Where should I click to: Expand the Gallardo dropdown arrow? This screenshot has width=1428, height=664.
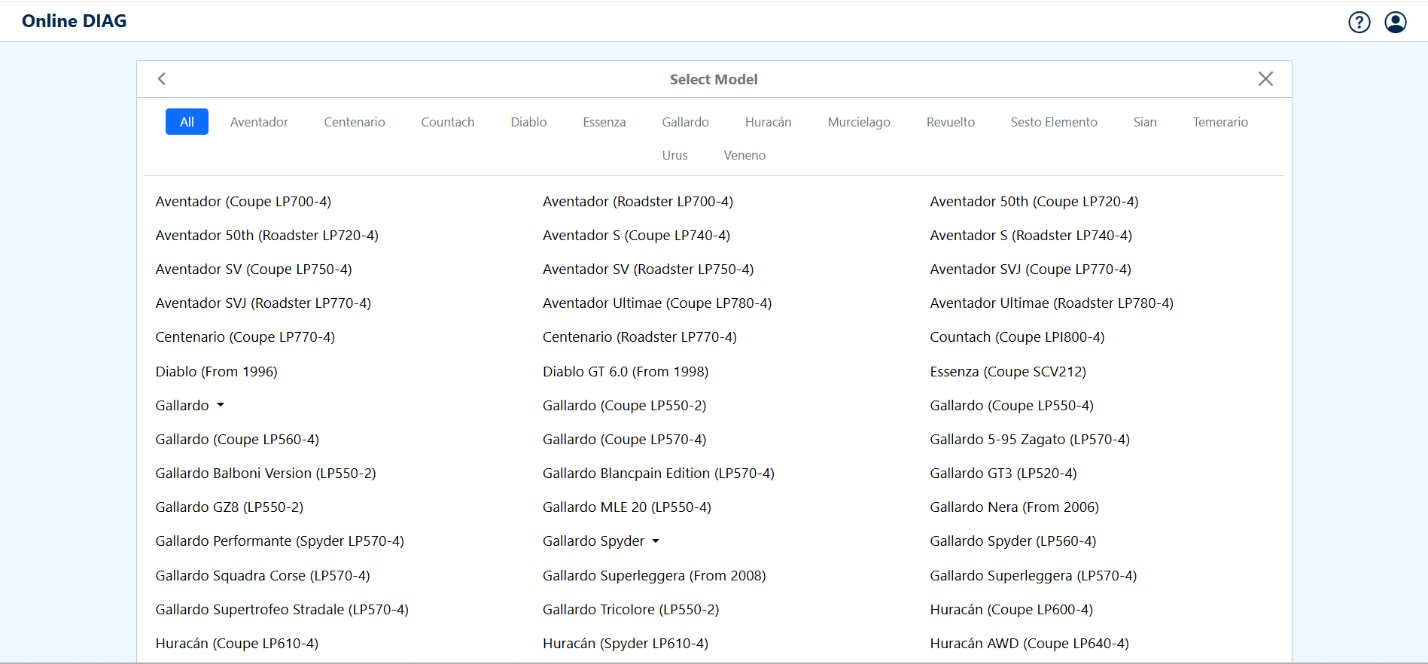221,405
